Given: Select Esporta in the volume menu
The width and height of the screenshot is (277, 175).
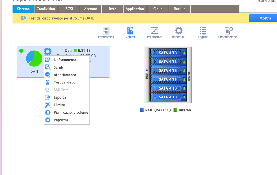Looking at the screenshot, I should click(x=60, y=97).
